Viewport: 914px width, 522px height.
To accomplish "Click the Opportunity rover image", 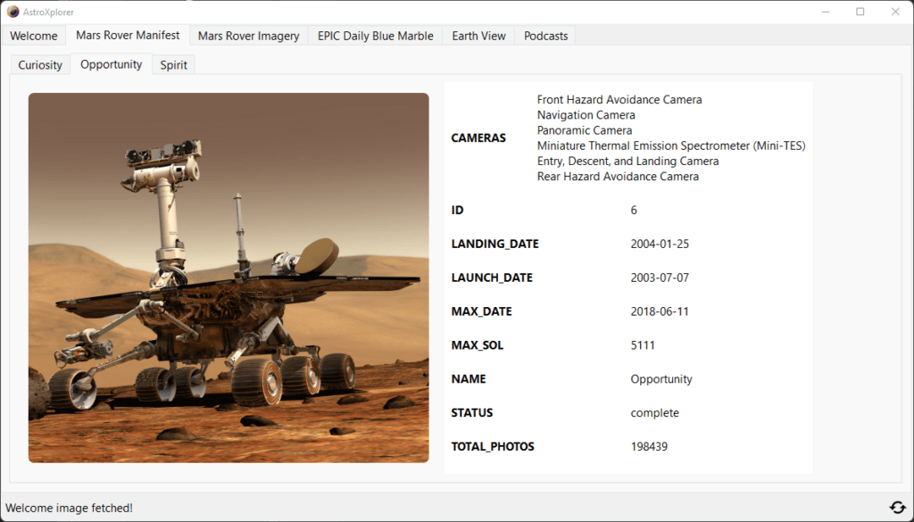I will 228,278.
